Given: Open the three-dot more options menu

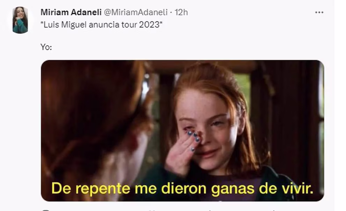Looking at the screenshot, I should pos(319,13).
